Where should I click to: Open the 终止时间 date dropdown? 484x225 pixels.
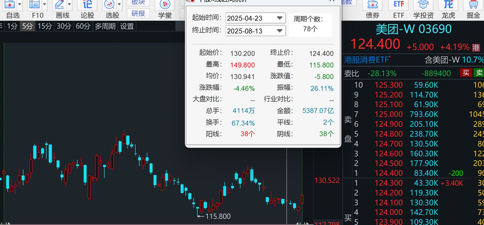(279, 31)
